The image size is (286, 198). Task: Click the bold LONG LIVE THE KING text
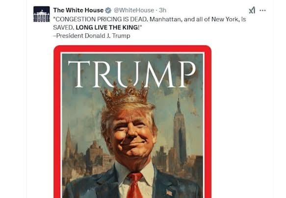(x=107, y=27)
